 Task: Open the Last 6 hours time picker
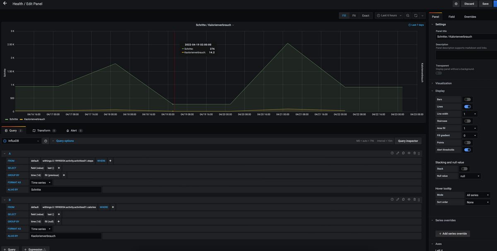(389, 16)
